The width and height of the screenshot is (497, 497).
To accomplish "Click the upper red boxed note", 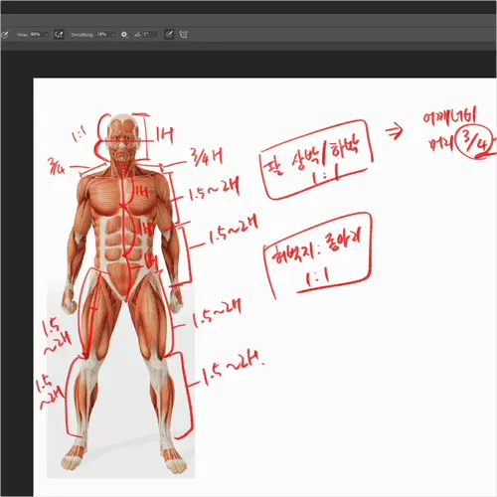I will click(316, 160).
